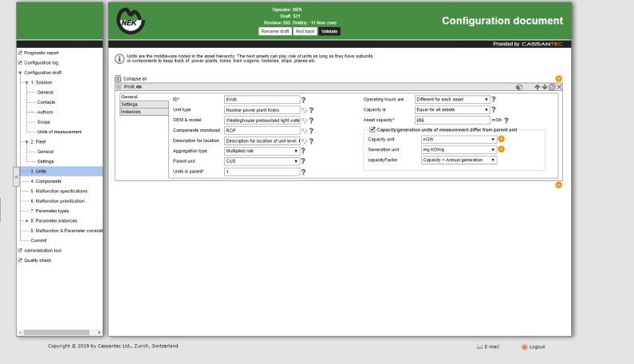634x364 pixels.
Task: Collapse 1. Solution tree node
Action: [26, 82]
